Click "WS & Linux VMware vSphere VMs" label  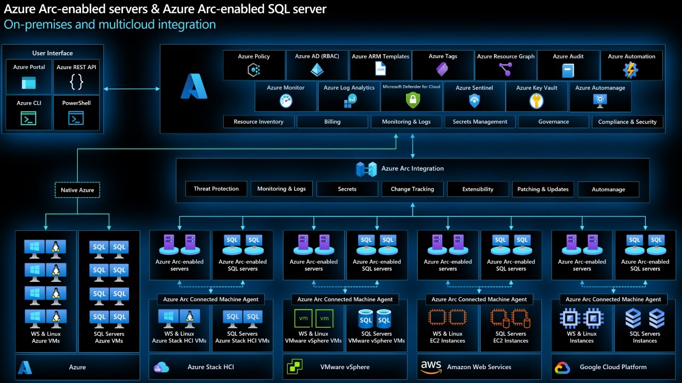click(313, 337)
